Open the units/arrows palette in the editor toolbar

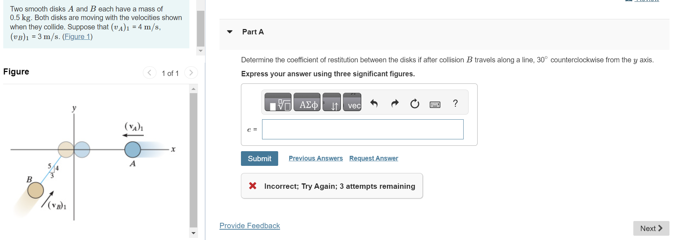(x=332, y=103)
